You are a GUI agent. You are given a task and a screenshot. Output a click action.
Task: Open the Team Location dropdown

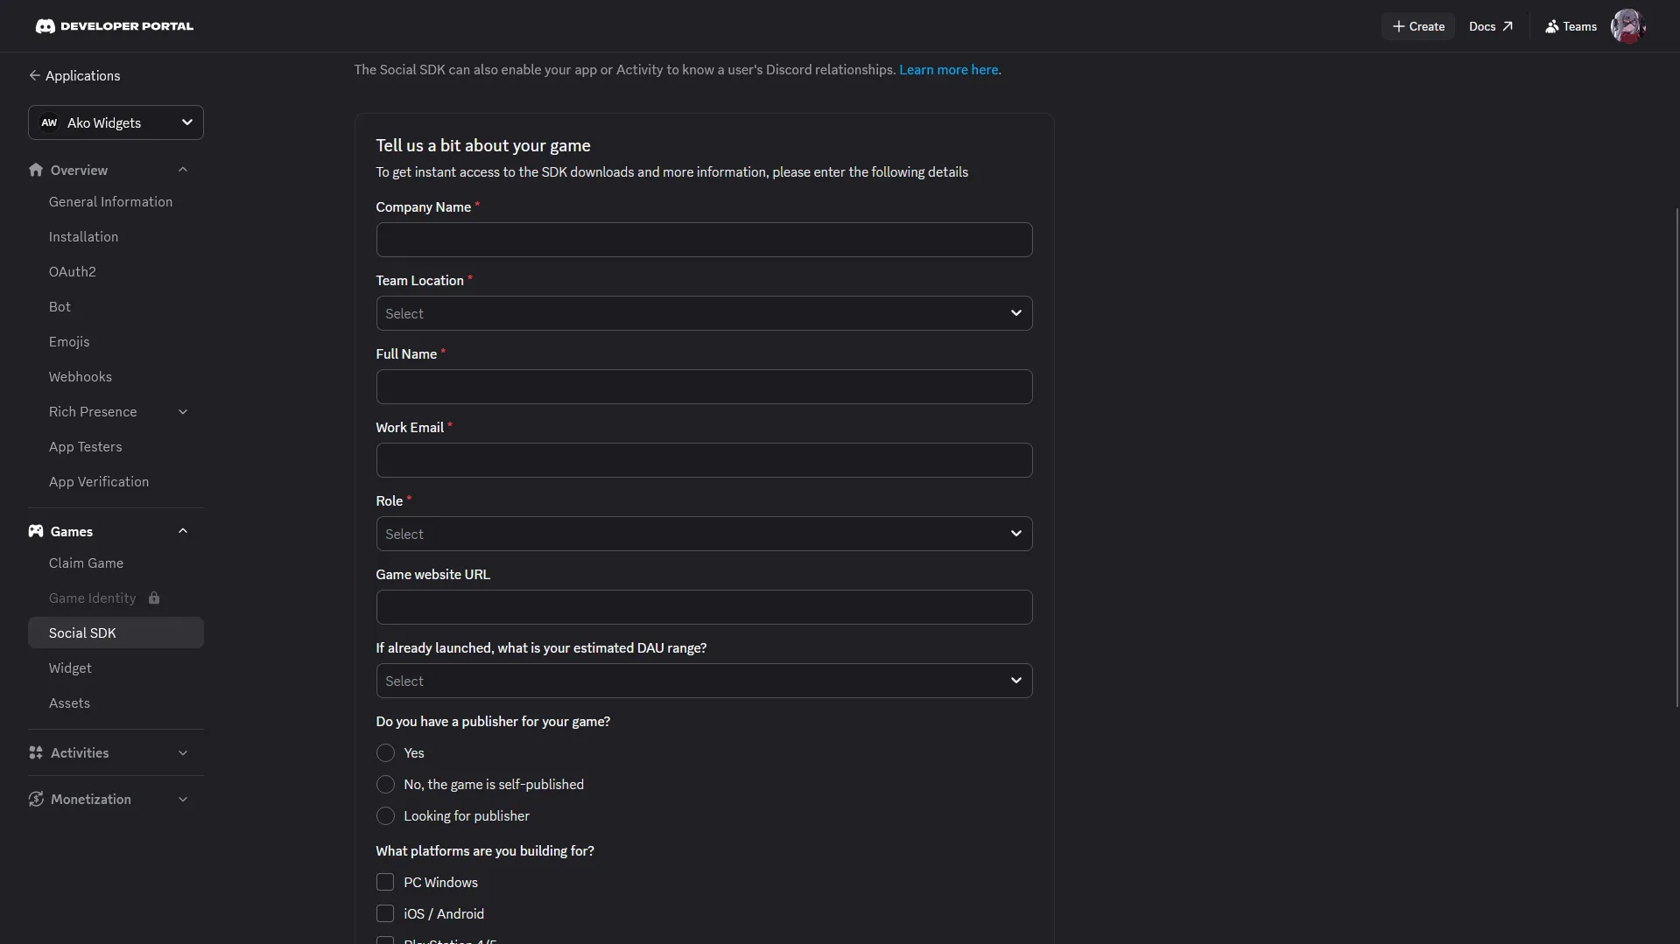(x=704, y=313)
